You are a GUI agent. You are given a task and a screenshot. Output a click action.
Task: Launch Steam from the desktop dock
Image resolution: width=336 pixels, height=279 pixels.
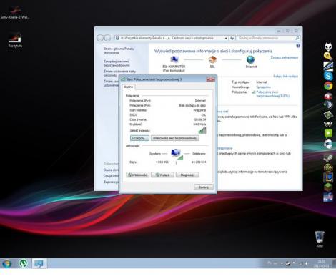tap(328, 158)
